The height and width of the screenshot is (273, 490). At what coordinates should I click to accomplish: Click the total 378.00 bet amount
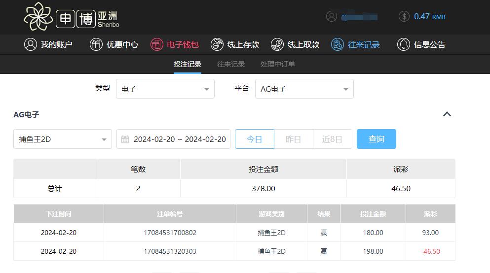pyautogui.click(x=264, y=188)
